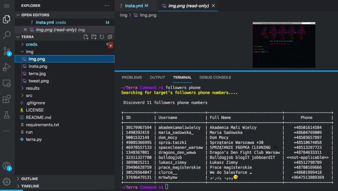Collapse the Open Editors section
This screenshot has height=191, width=338.
(19, 15)
